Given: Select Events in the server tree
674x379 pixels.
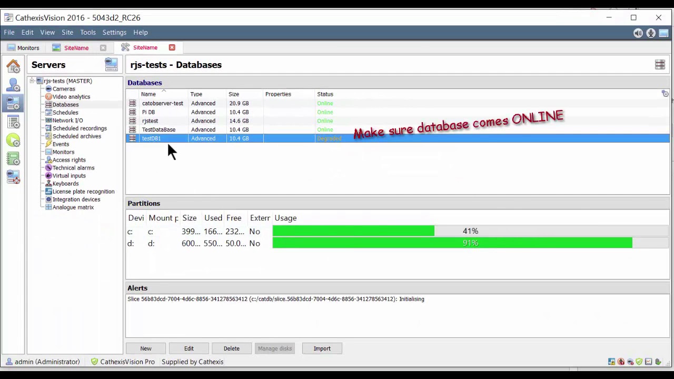Looking at the screenshot, I should [61, 144].
